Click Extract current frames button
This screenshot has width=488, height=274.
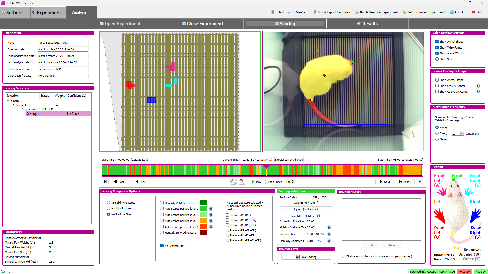pyautogui.click(x=289, y=160)
